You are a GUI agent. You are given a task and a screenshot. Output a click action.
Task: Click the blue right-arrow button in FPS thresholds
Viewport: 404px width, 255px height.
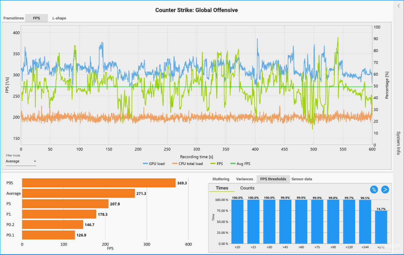(385, 190)
